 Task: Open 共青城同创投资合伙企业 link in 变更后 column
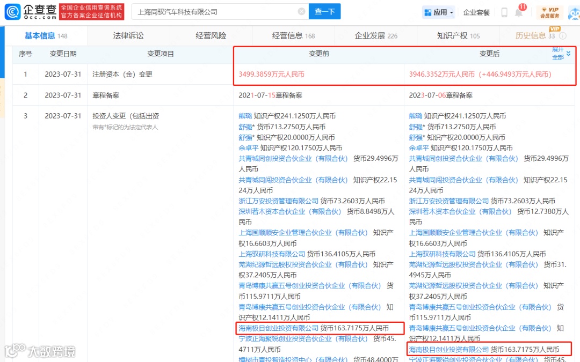(x=463, y=158)
